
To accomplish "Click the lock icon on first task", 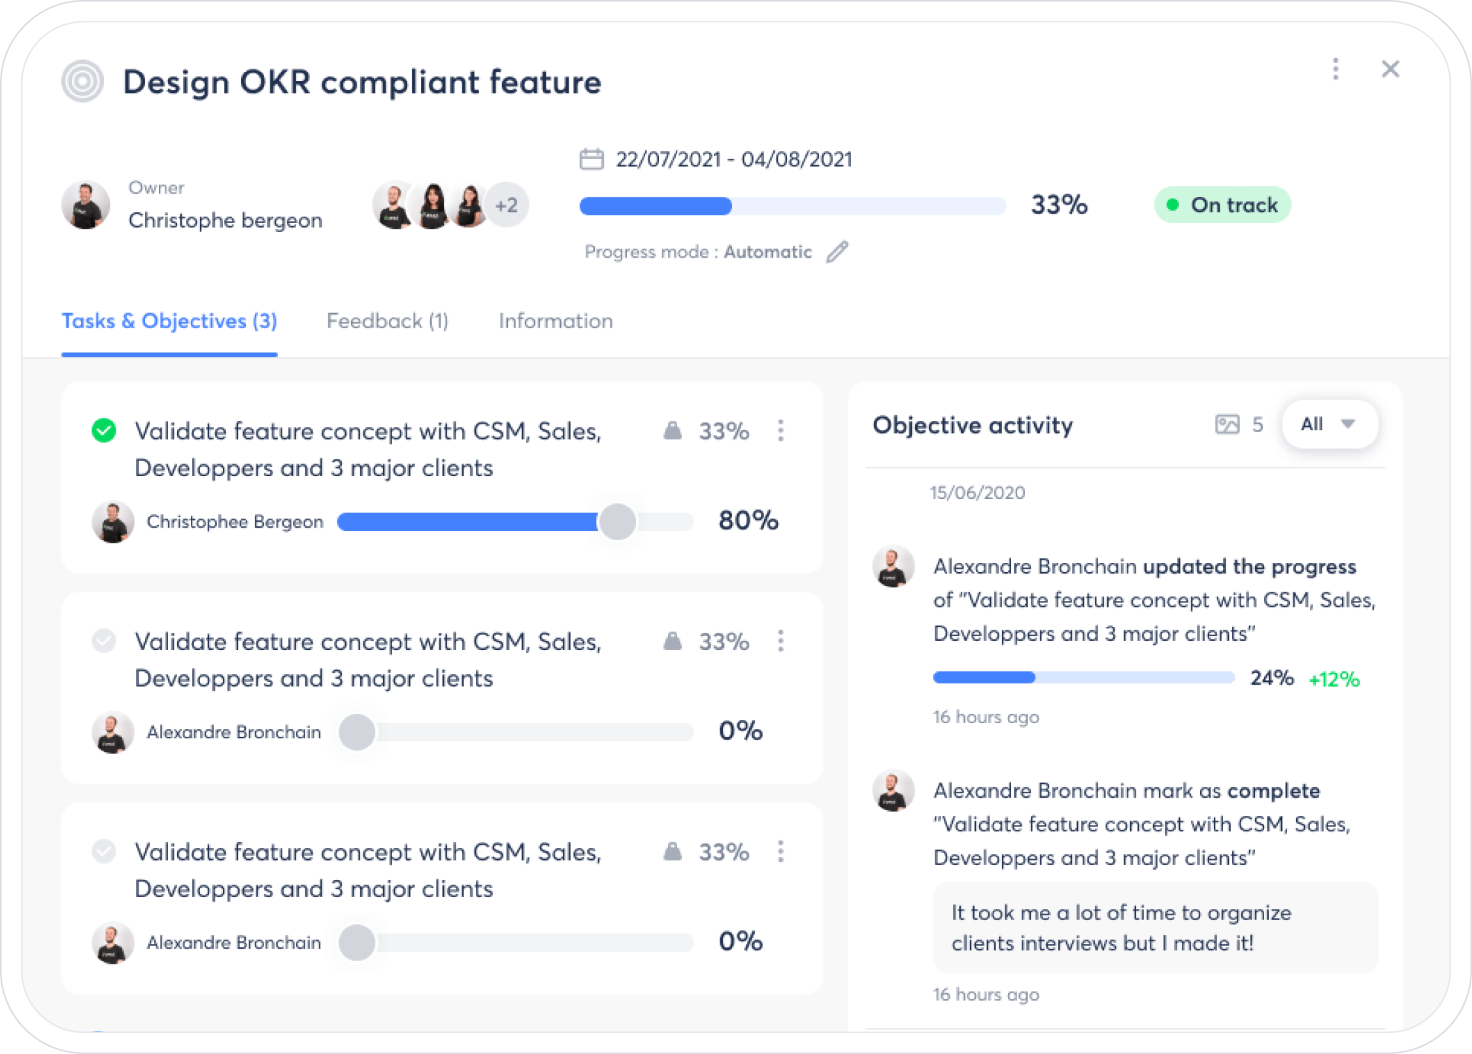I will pos(672,431).
